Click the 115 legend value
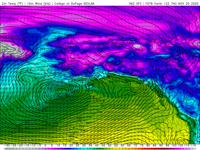The height and width of the screenshot is (150, 200). click(x=193, y=145)
